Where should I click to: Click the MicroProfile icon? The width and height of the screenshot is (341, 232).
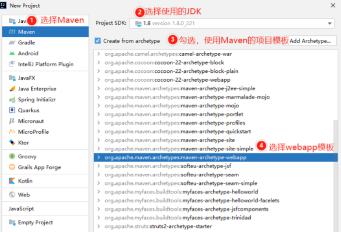pyautogui.click(x=12, y=132)
